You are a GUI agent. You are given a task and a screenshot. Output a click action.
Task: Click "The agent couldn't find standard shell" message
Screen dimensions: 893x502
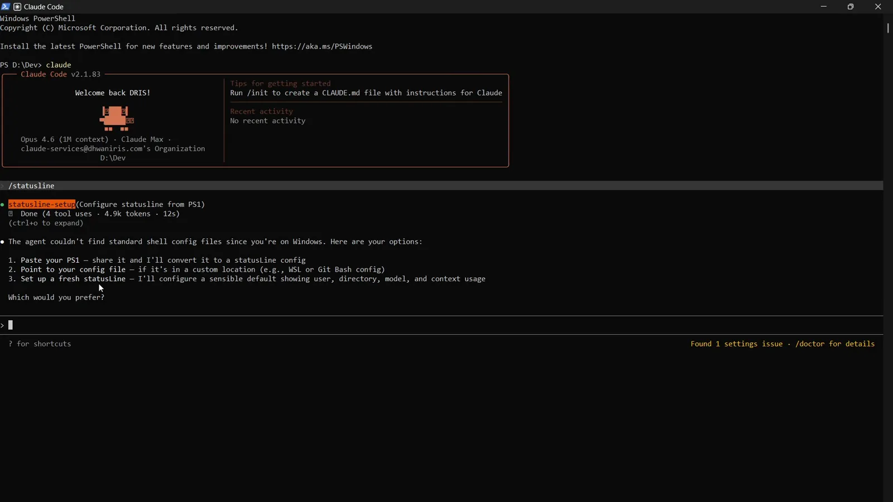pyautogui.click(x=215, y=242)
